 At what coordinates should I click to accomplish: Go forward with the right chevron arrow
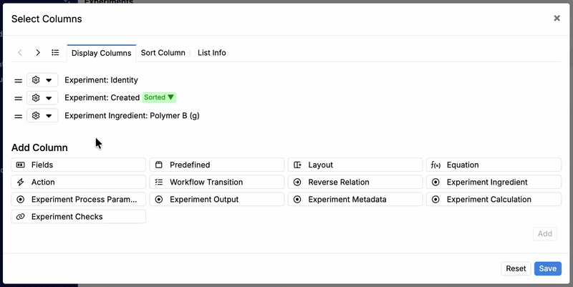coord(38,52)
